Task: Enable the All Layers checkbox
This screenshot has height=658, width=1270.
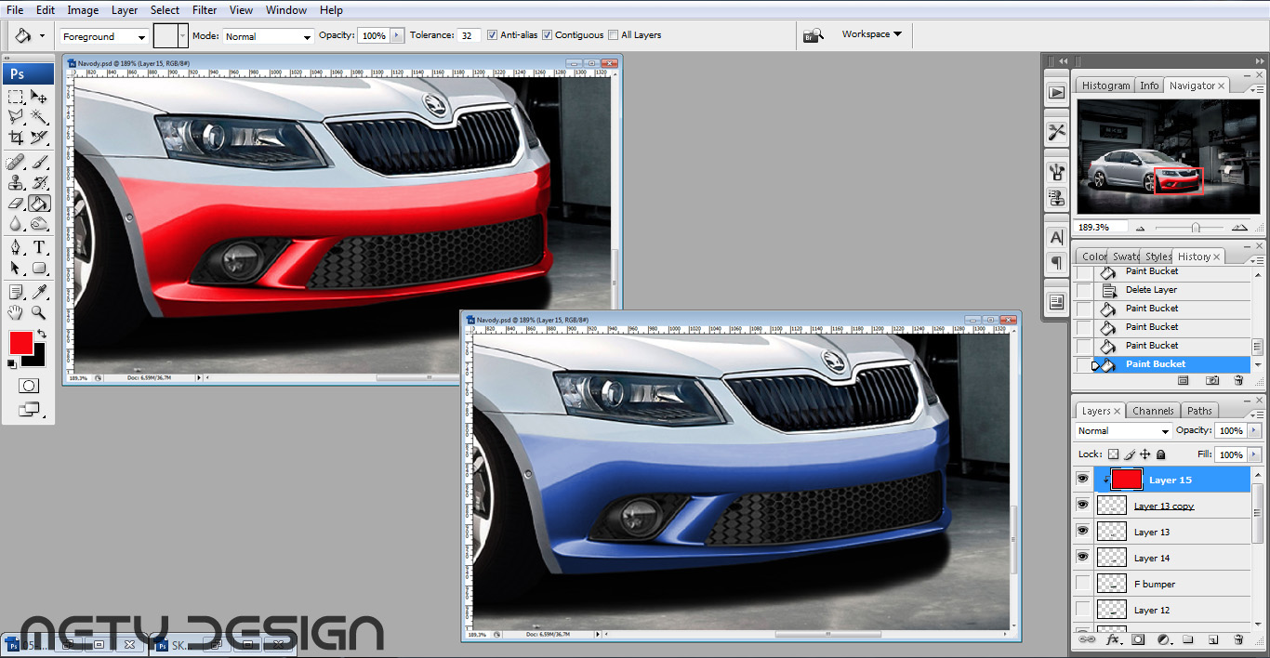Action: 613,35
